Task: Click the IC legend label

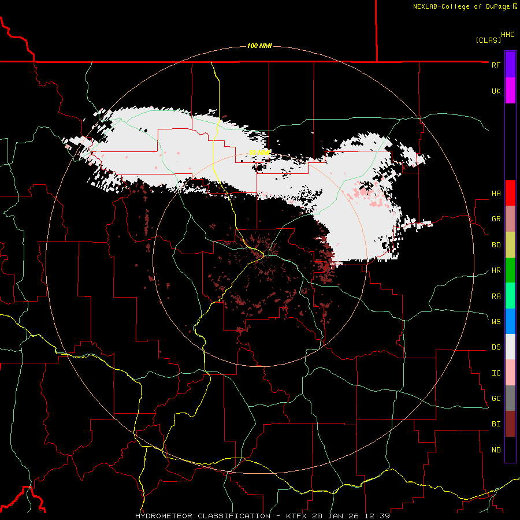Action: coord(496,373)
